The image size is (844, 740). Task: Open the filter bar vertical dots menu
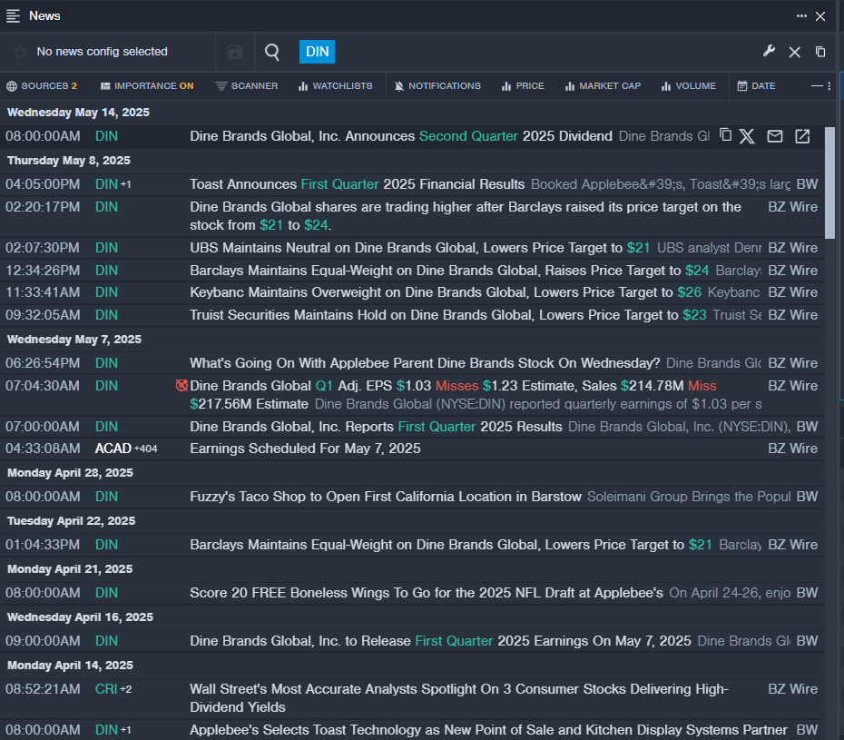tap(829, 86)
